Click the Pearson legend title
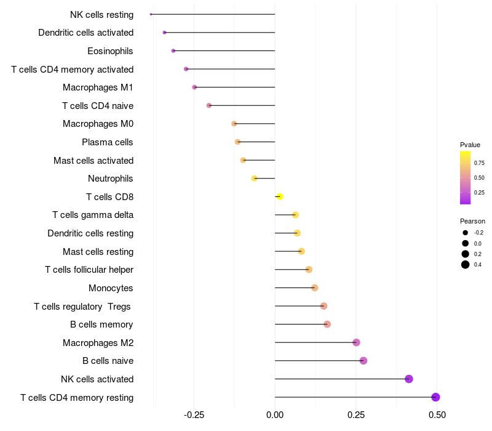The height and width of the screenshot is (431, 492). (x=472, y=221)
